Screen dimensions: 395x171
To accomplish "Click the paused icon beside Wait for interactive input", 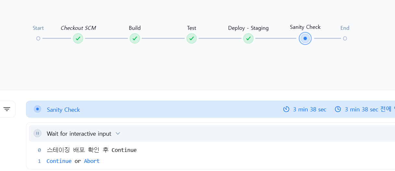I will 38,133.
